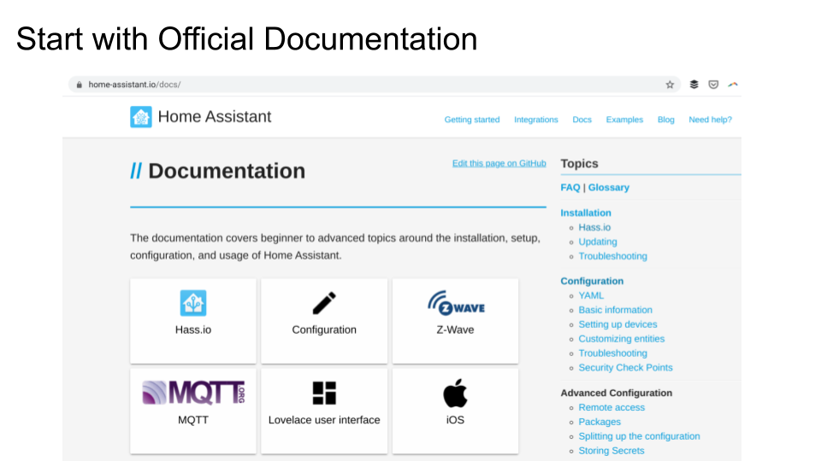This screenshot has width=821, height=461.
Task: Click the Pocket save extension icon
Action: click(x=713, y=85)
